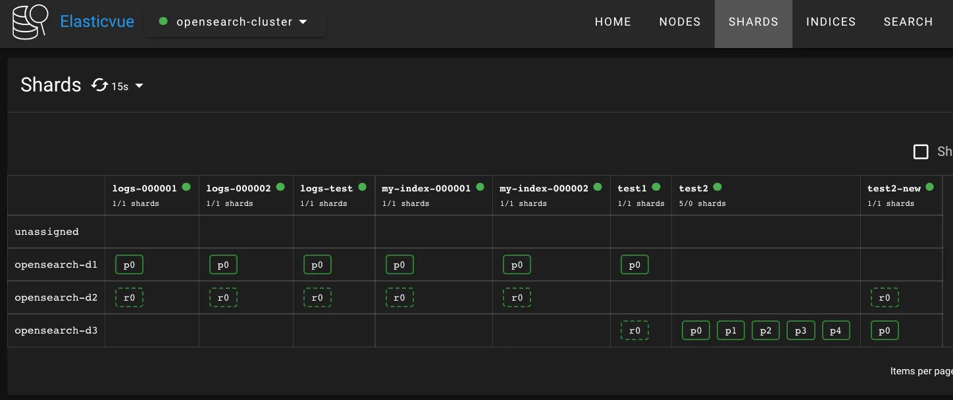Click green health dot next to test2
The height and width of the screenshot is (400, 953).
[717, 187]
